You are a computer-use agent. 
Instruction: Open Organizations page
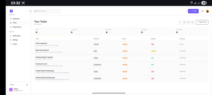19,27
